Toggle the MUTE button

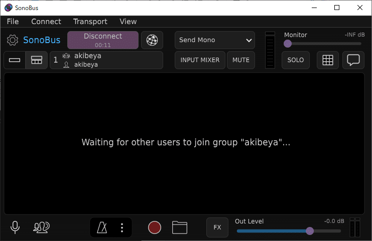241,60
